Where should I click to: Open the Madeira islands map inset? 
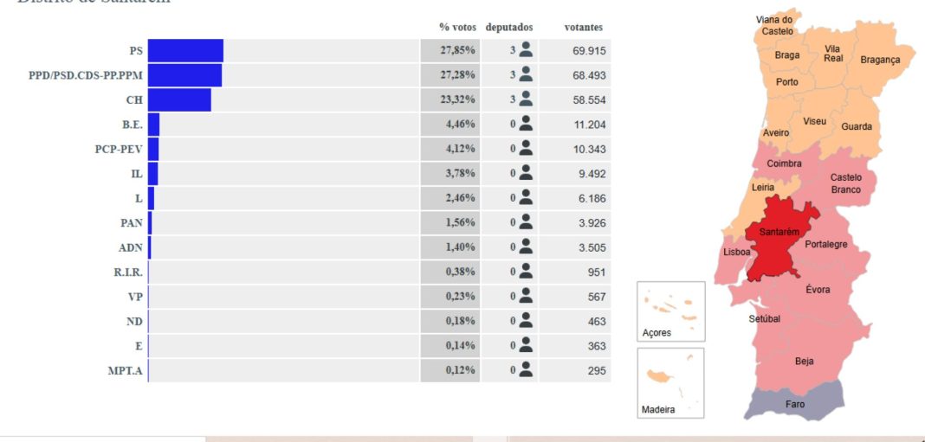[670, 382]
